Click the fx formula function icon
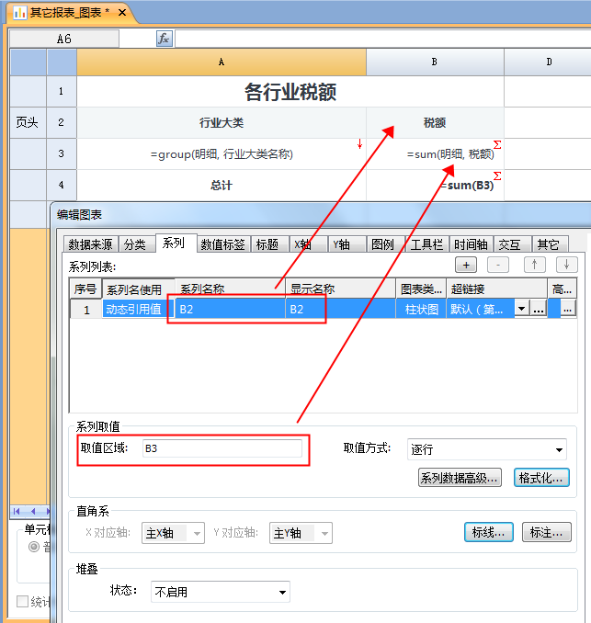The image size is (591, 623). [x=164, y=39]
